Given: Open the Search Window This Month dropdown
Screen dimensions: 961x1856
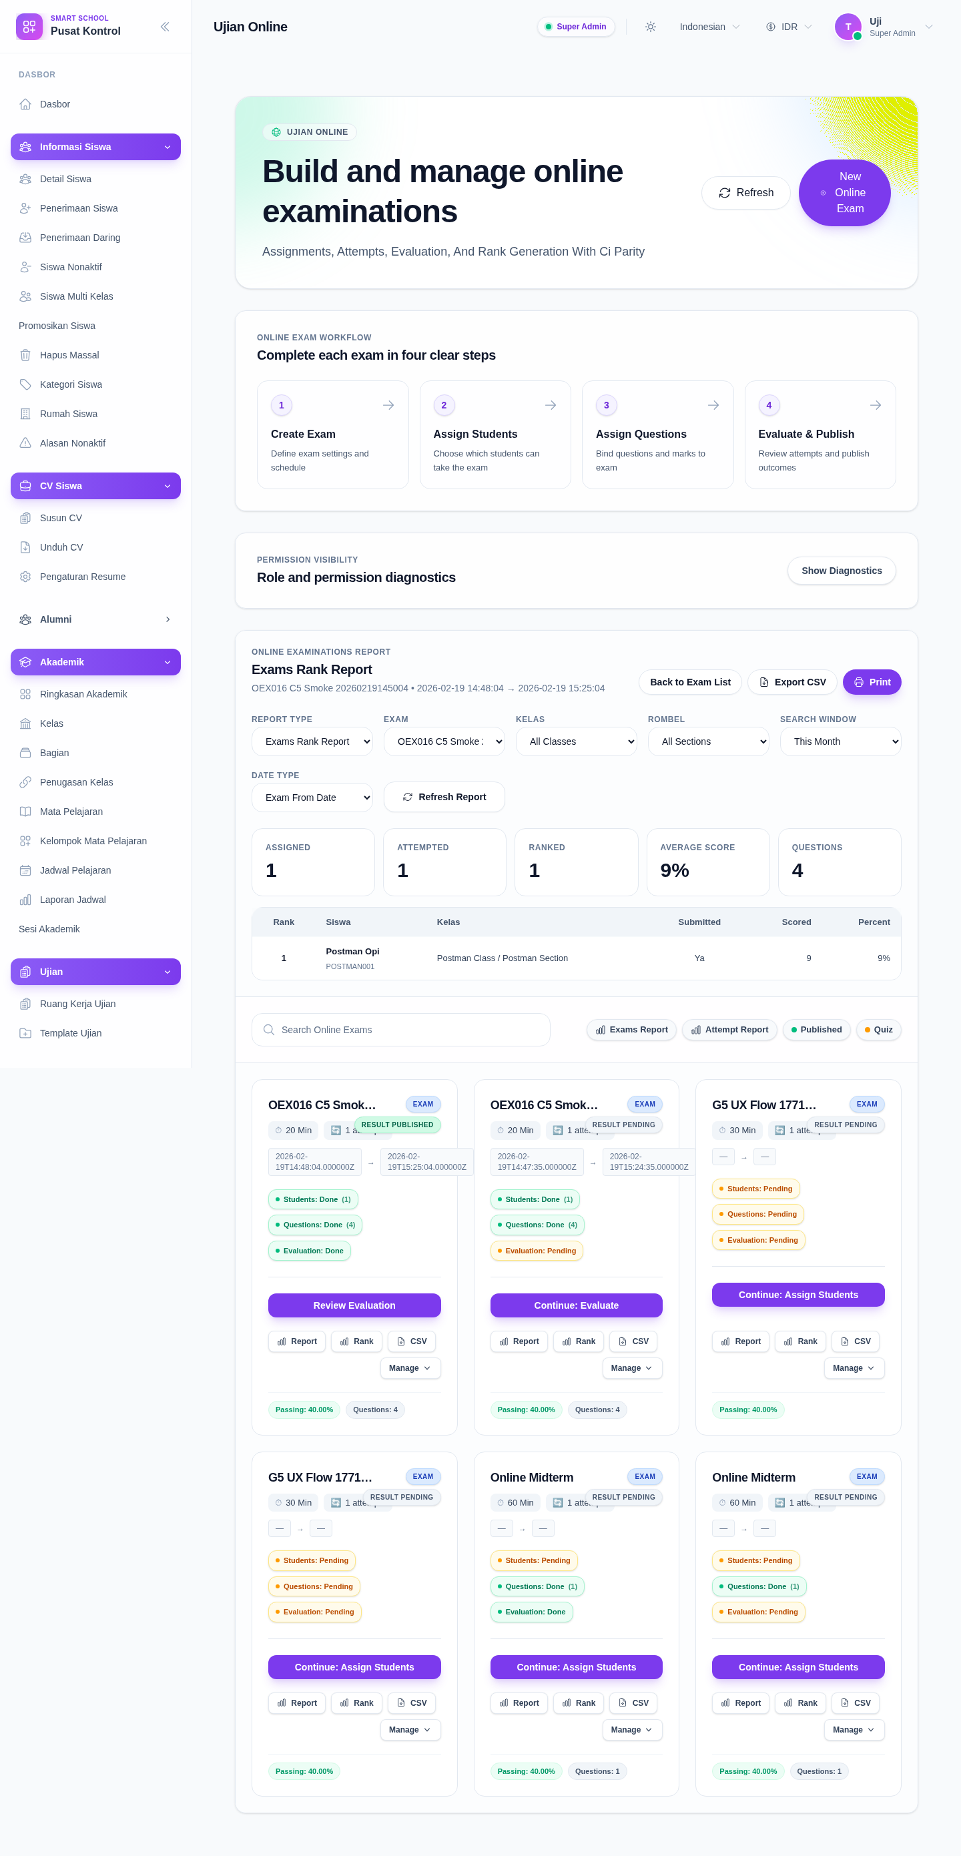Looking at the screenshot, I should click(x=840, y=741).
